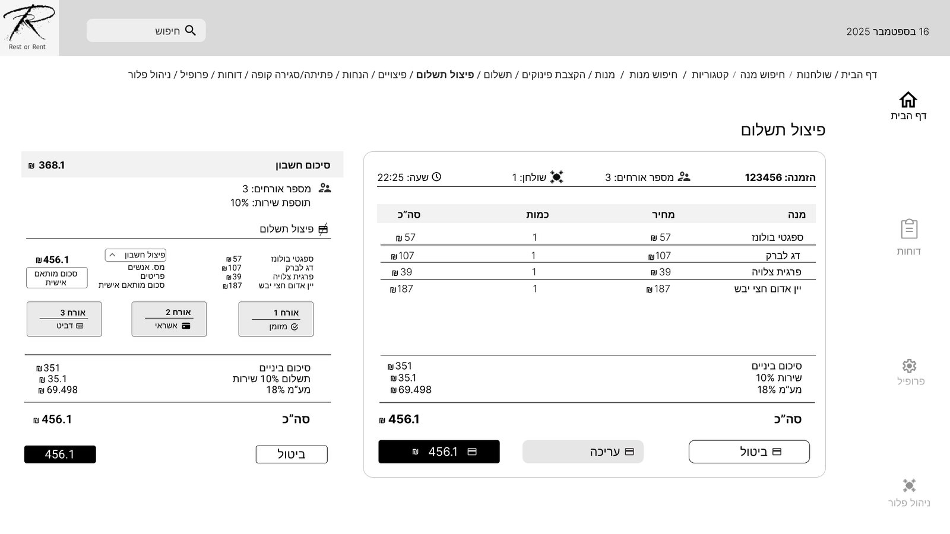Open the Profile (פרופיל) gear icon in sidebar
Image resolution: width=950 pixels, height=534 pixels.
tap(909, 365)
